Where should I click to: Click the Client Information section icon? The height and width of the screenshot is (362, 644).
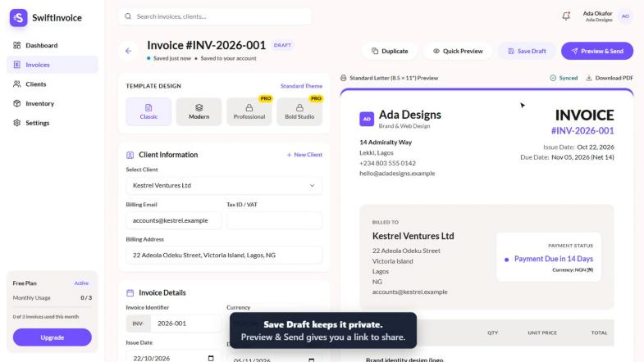pos(130,155)
